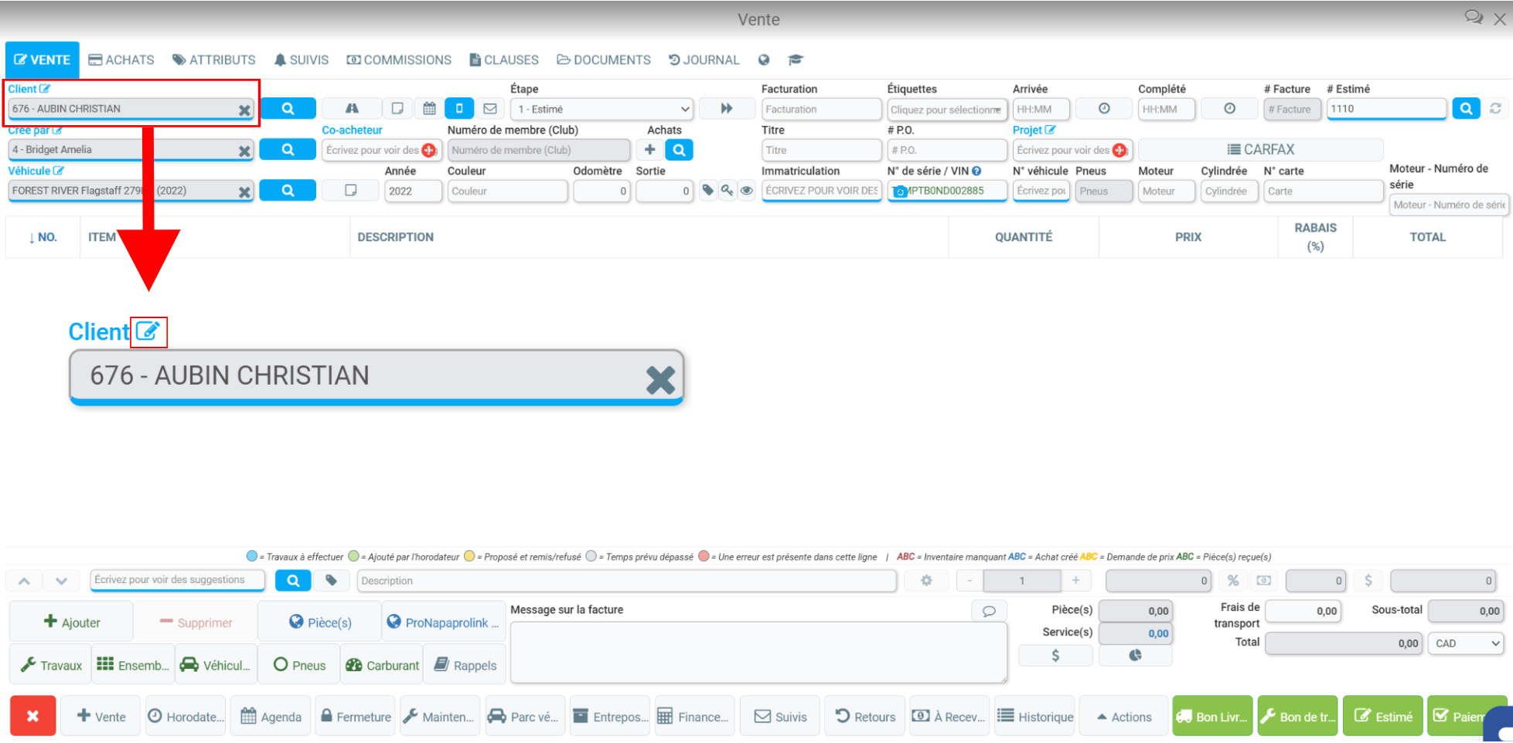Move selected line up with chevron
The image size is (1513, 743).
[x=24, y=581]
